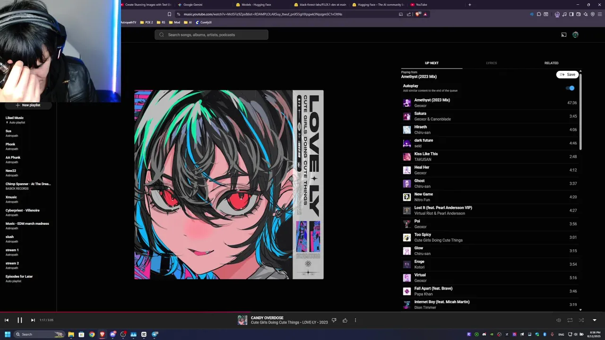Image resolution: width=605 pixels, height=340 pixels.
Task: Open Telegram from the taskbar
Action: (155, 334)
